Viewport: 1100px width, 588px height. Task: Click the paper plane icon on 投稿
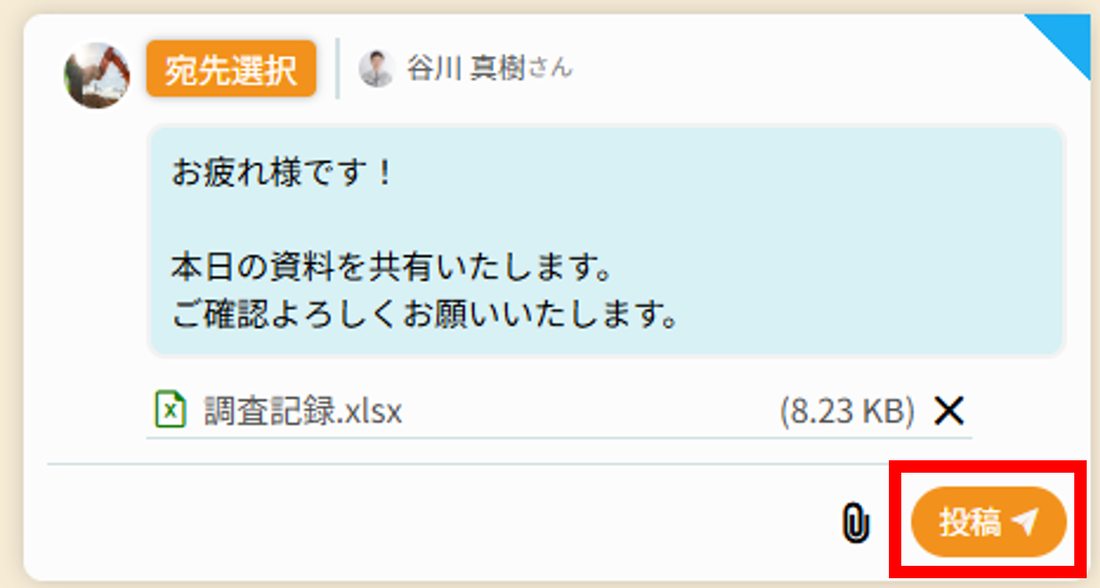click(1025, 522)
